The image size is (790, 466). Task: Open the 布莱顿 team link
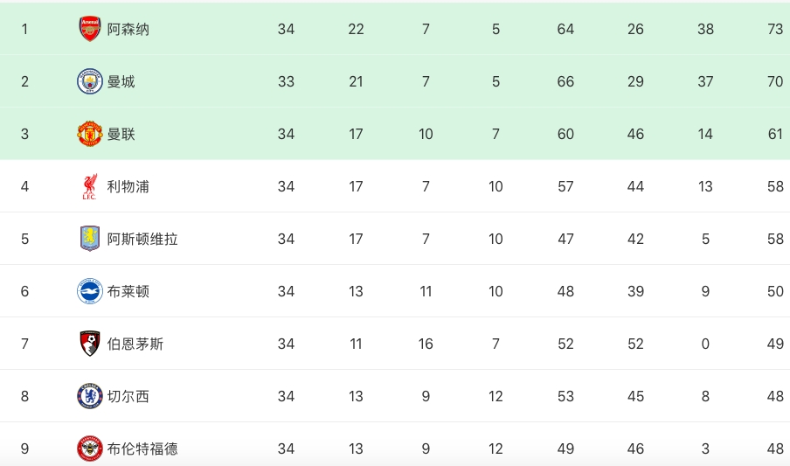(x=128, y=291)
